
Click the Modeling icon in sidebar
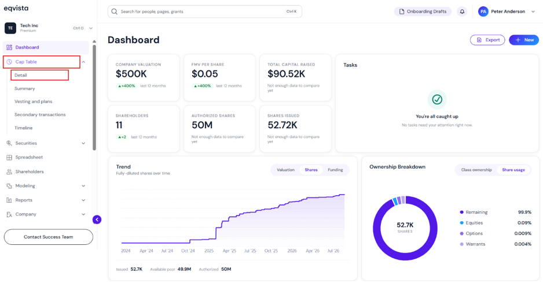(9, 186)
